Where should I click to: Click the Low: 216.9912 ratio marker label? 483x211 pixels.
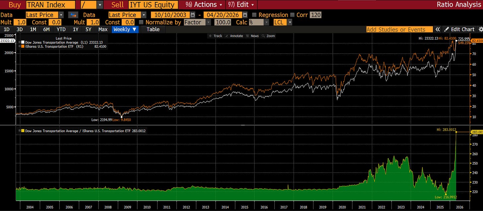tap(446, 197)
